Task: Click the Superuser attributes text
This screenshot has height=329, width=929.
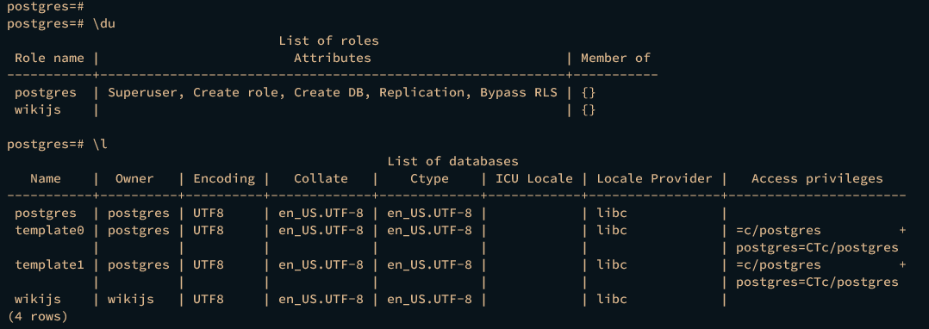Action: [x=333, y=92]
